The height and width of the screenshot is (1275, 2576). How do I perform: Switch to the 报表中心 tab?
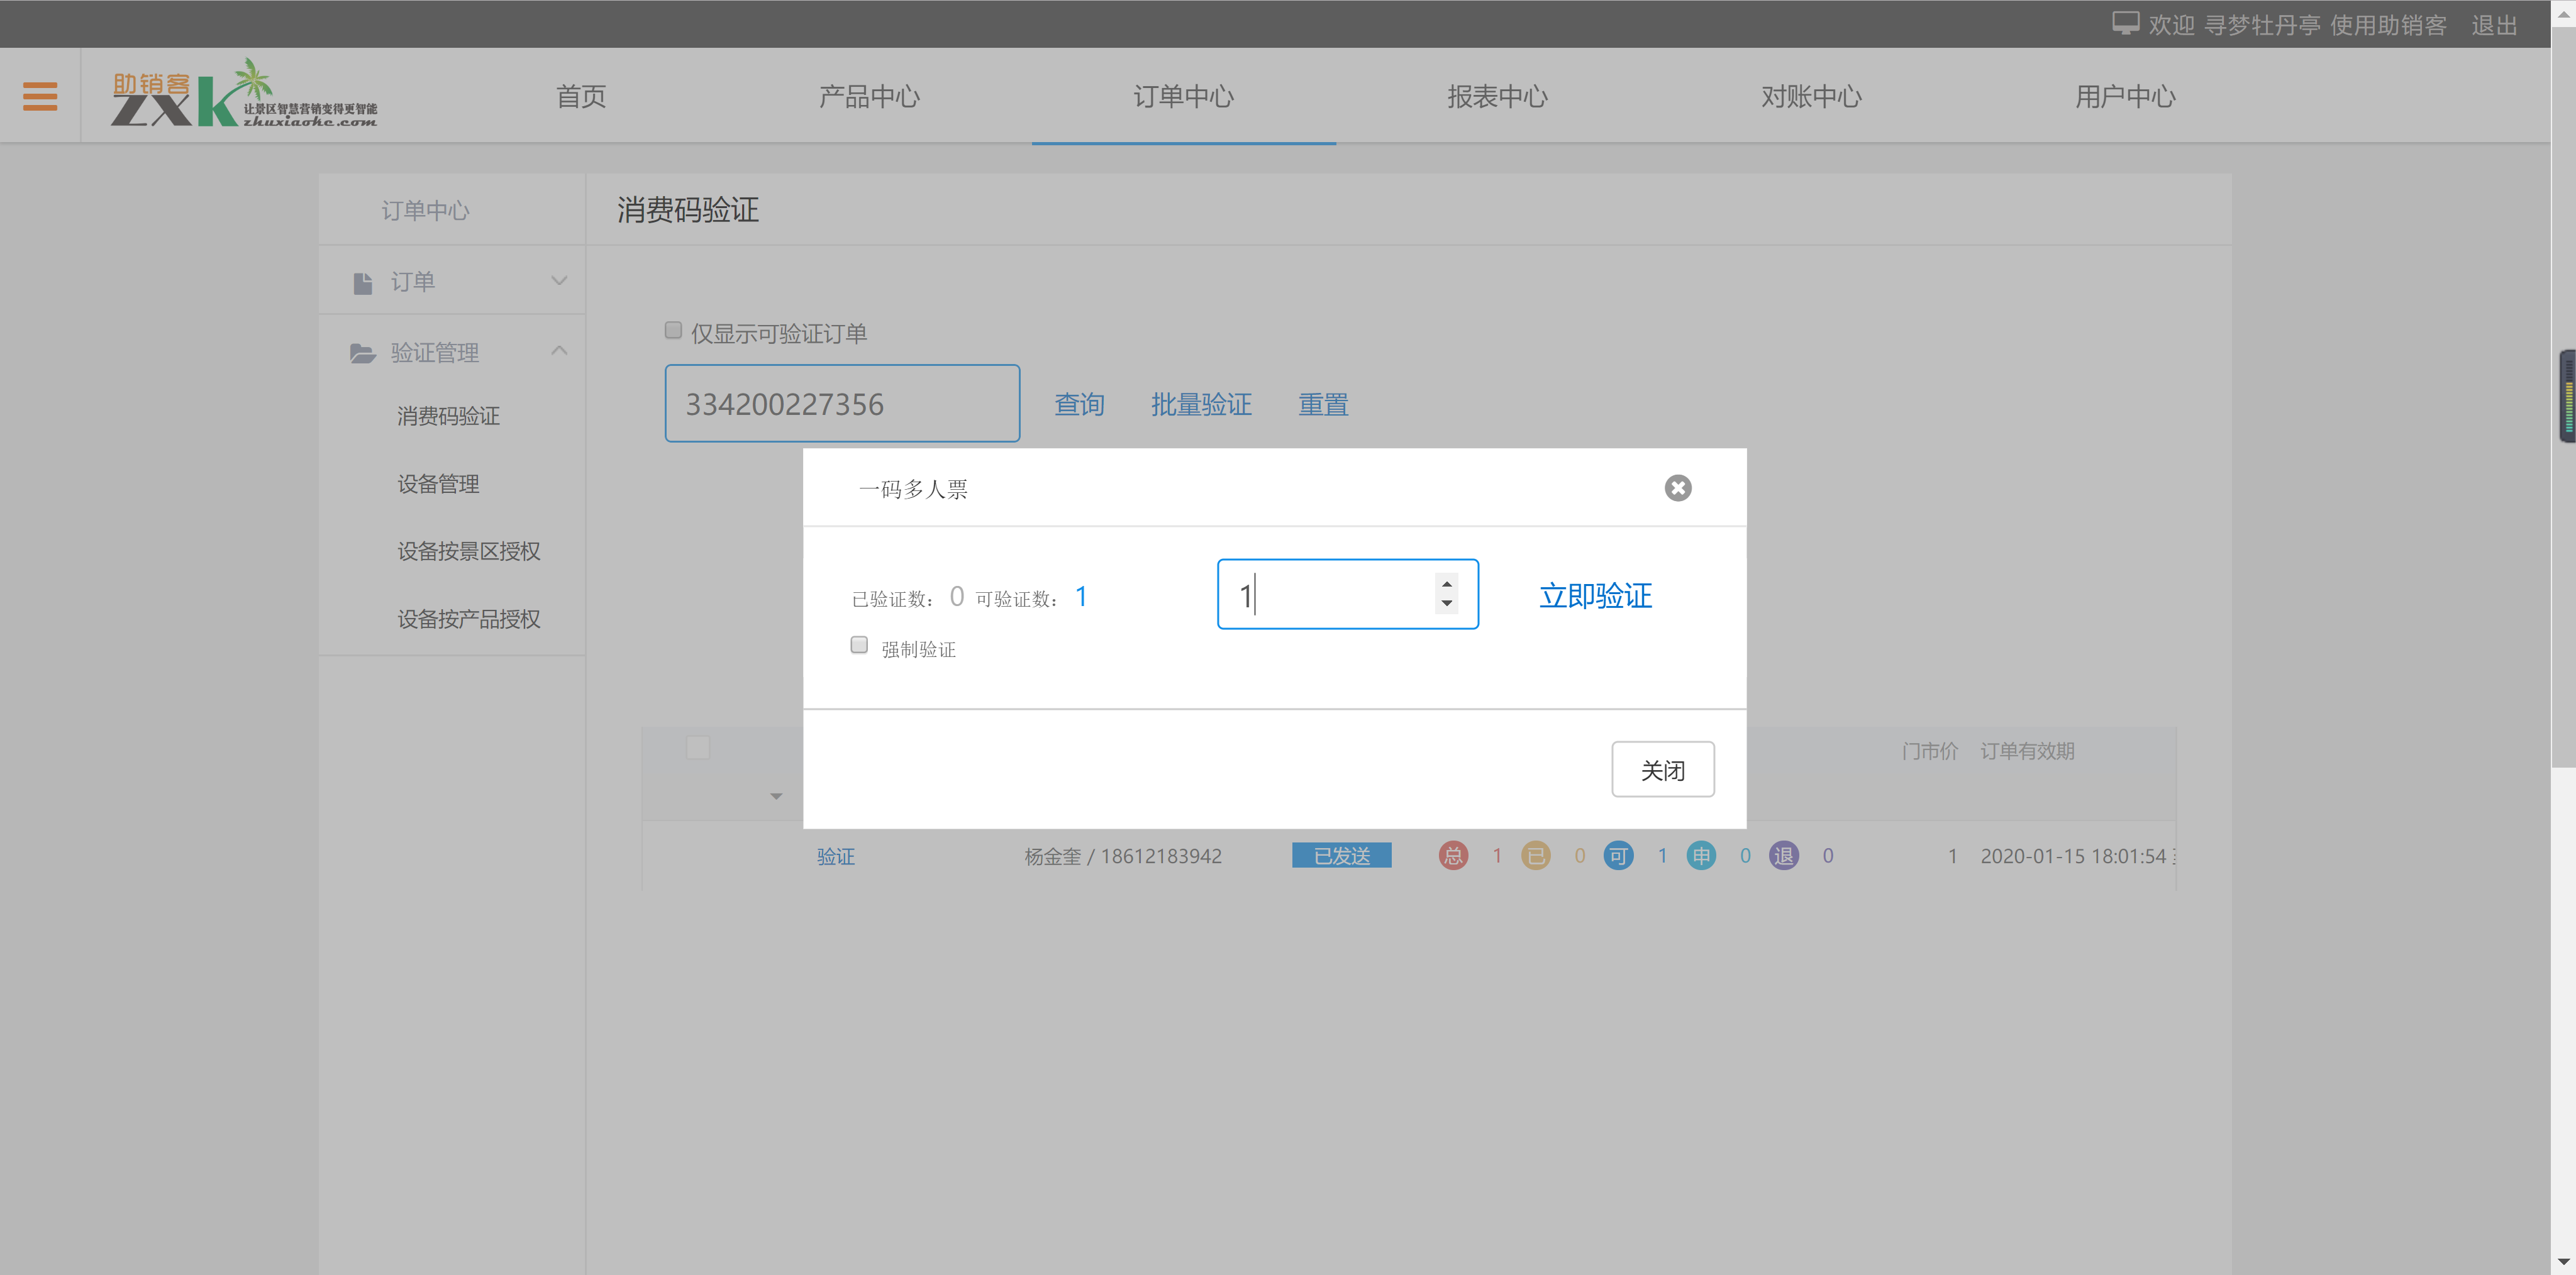1497,96
